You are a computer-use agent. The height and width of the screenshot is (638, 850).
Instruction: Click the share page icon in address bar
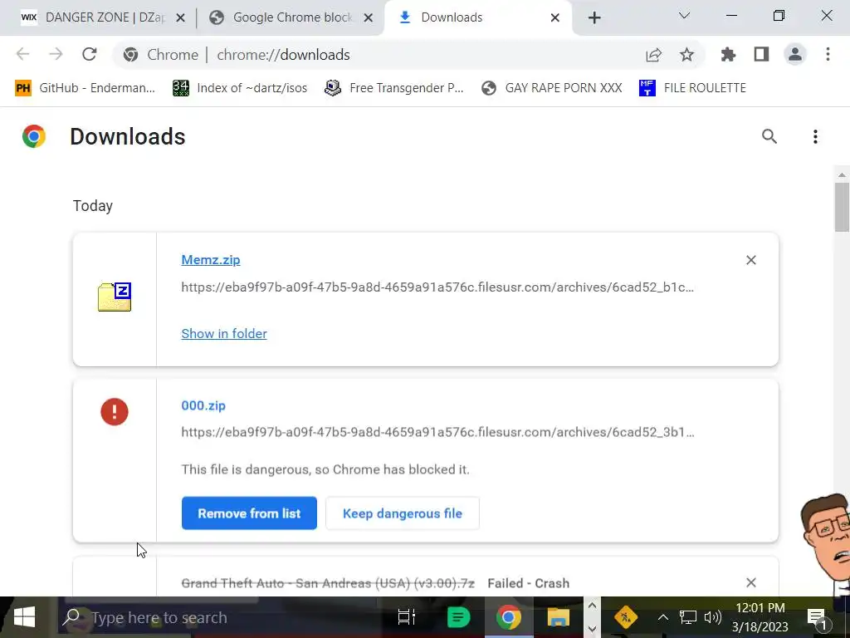(x=654, y=55)
